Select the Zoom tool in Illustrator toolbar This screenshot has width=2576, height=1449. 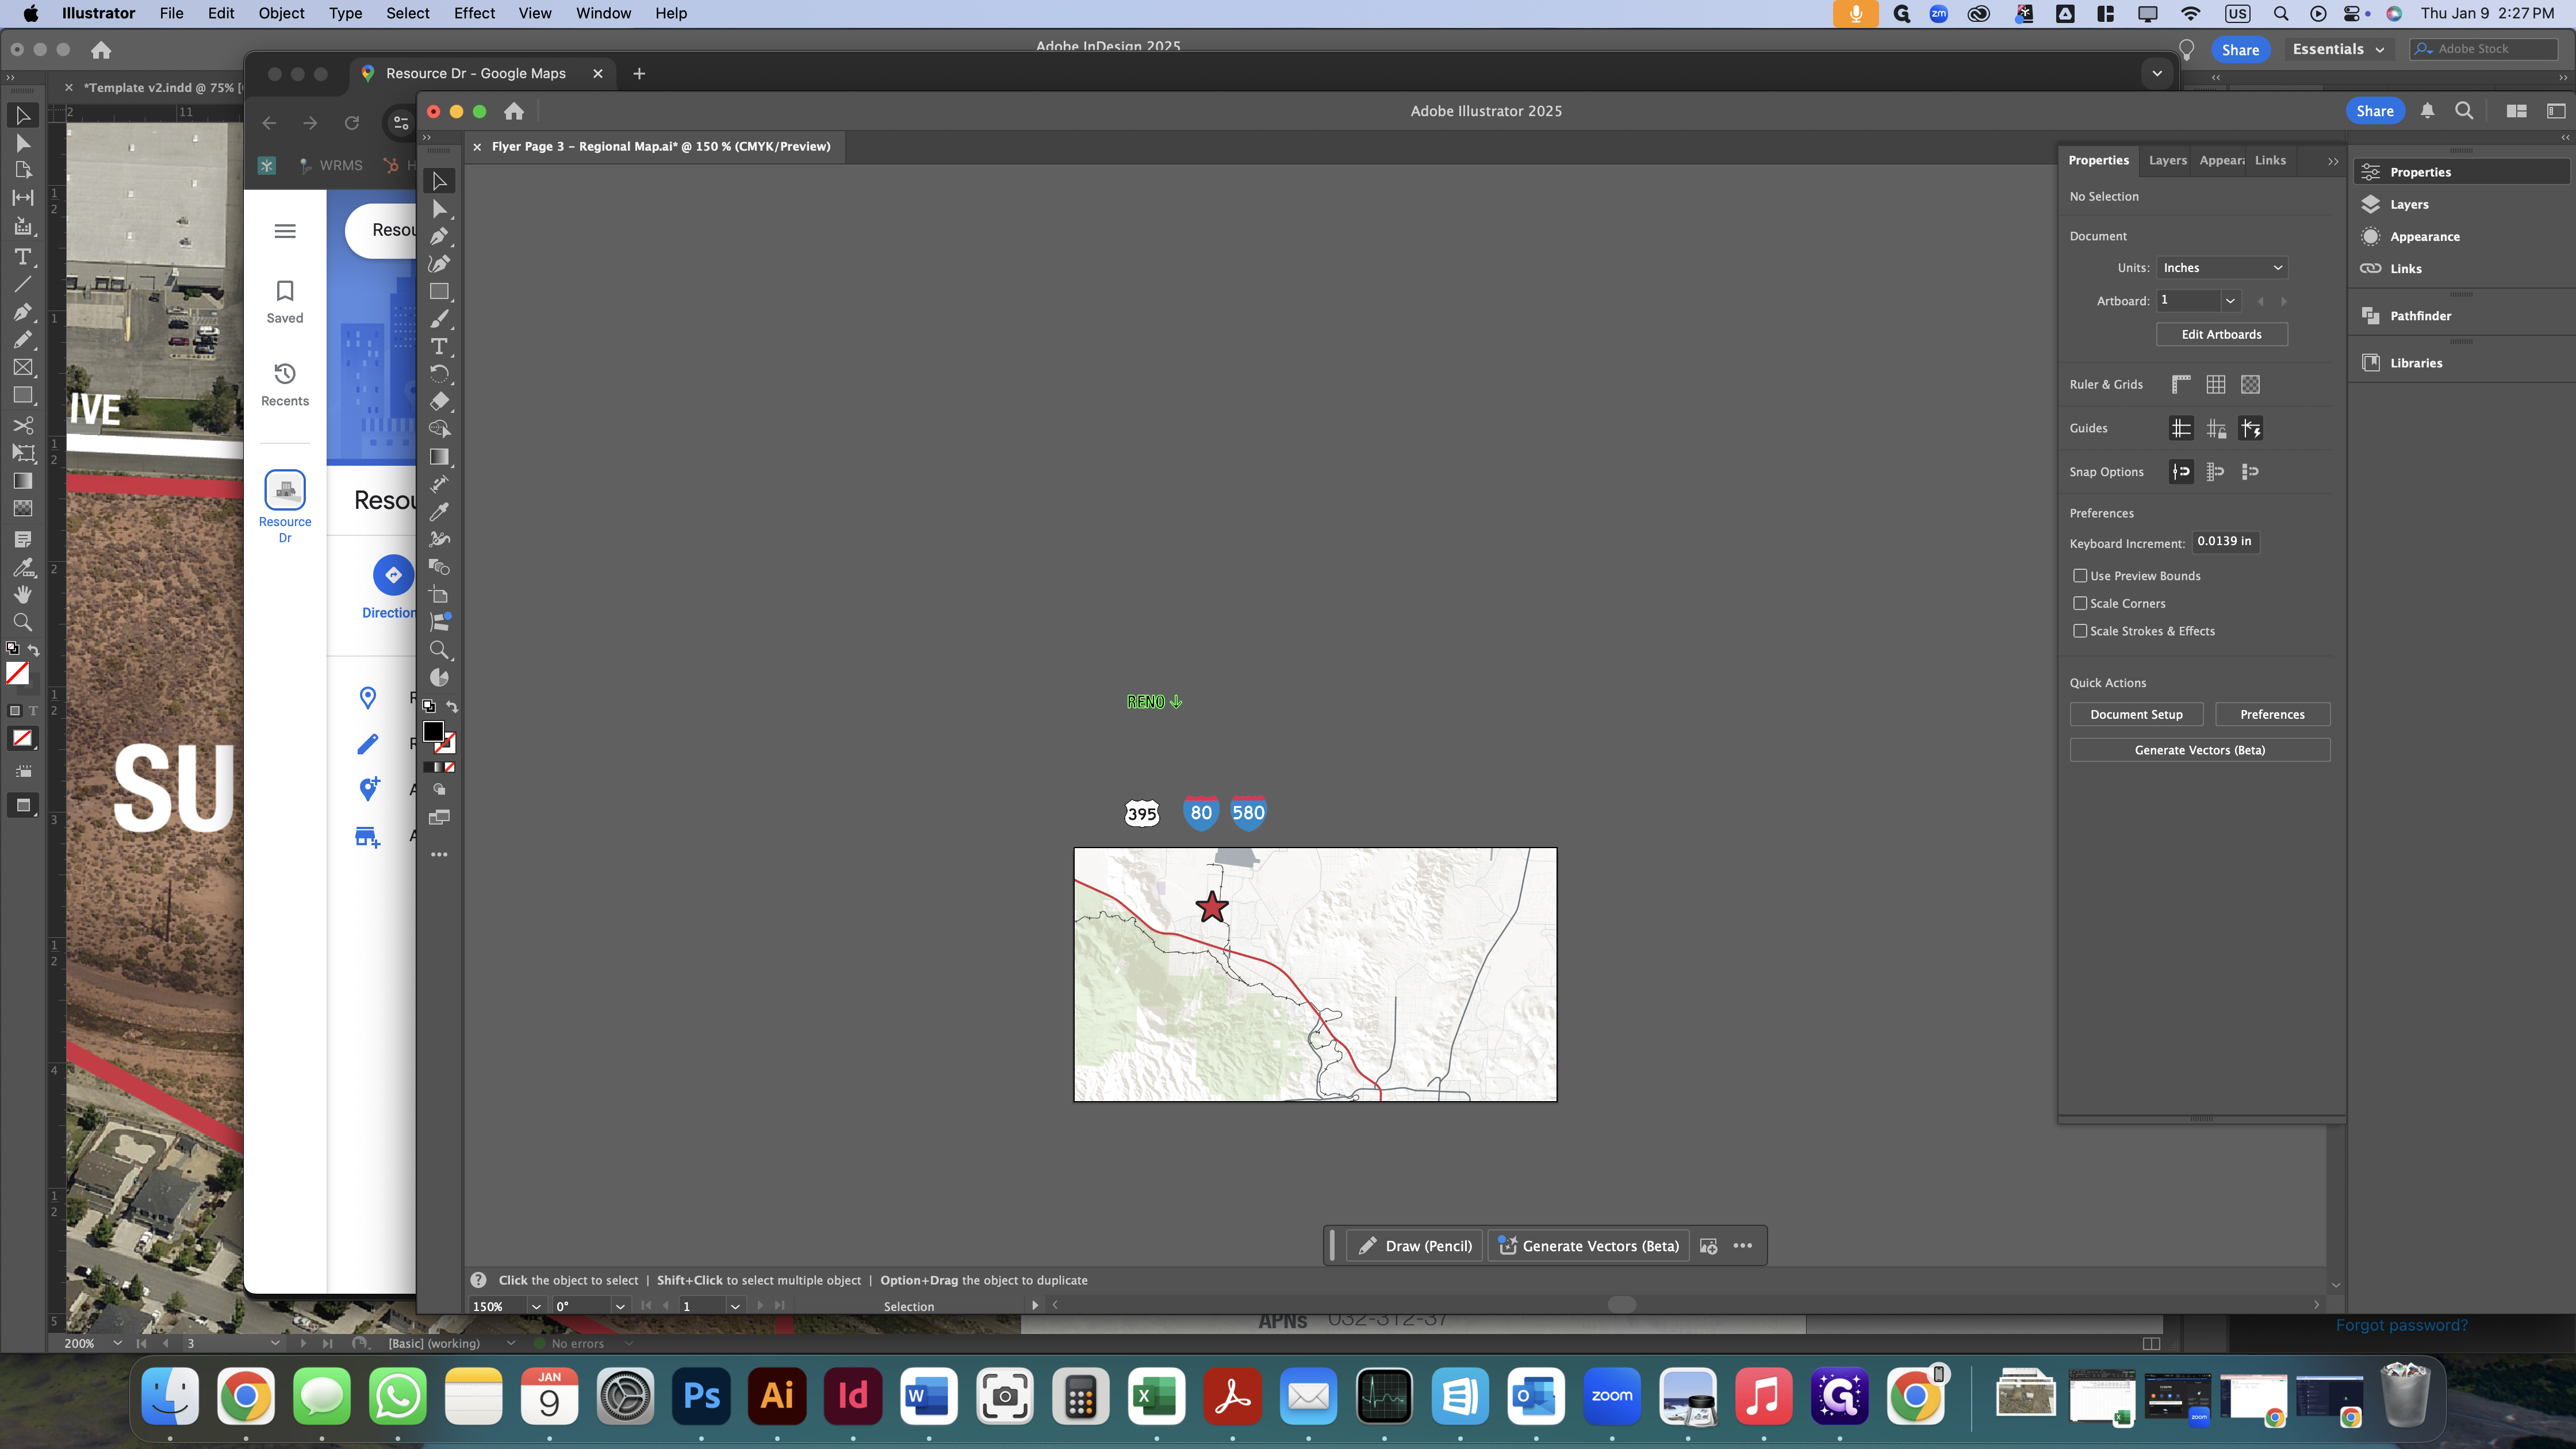[439, 650]
